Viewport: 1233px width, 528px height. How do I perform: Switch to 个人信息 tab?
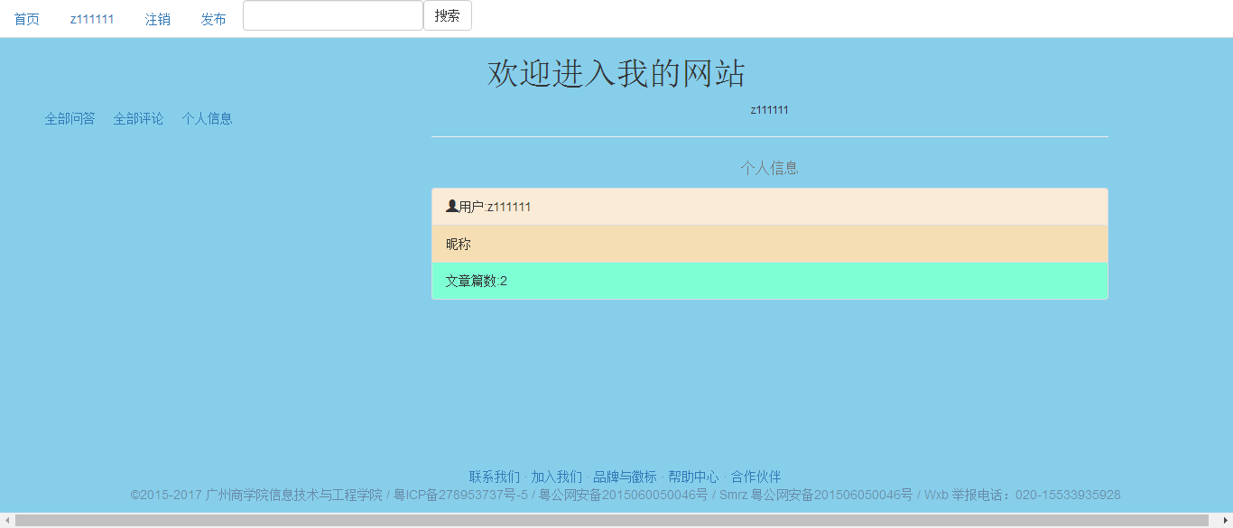(208, 118)
